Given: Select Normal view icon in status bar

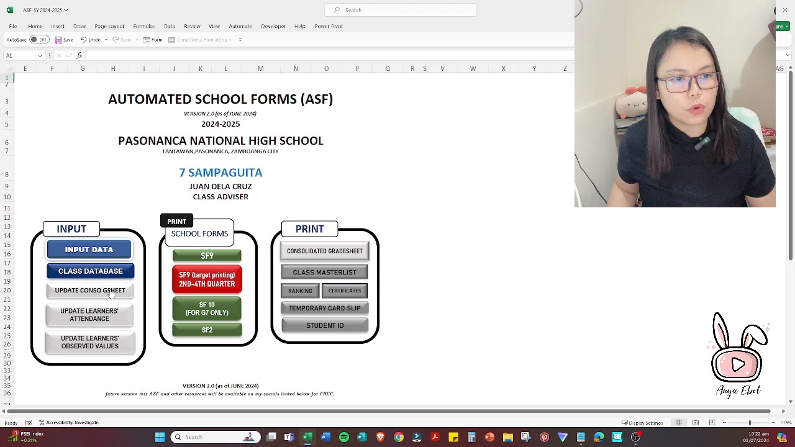Looking at the screenshot, I should click(x=679, y=423).
